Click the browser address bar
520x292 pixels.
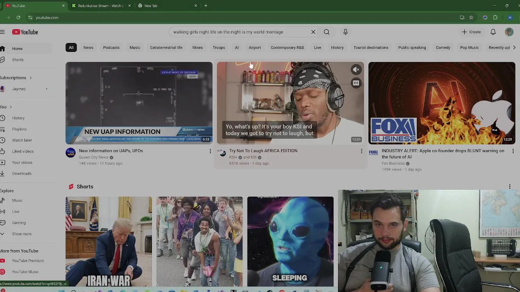pyautogui.click(x=244, y=17)
